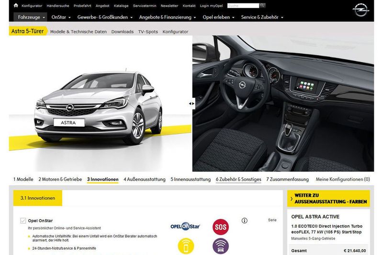Click the Astra interior dashboard image
Viewport: 383px width, 255px height.
[x=283, y=104]
